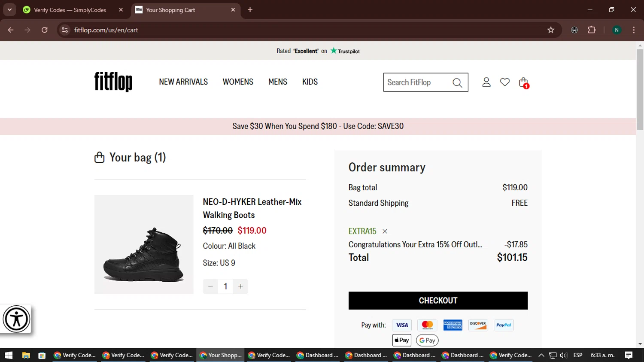Screen dimensions: 644x362
Task: Open the account profile icon
Action: (486, 82)
